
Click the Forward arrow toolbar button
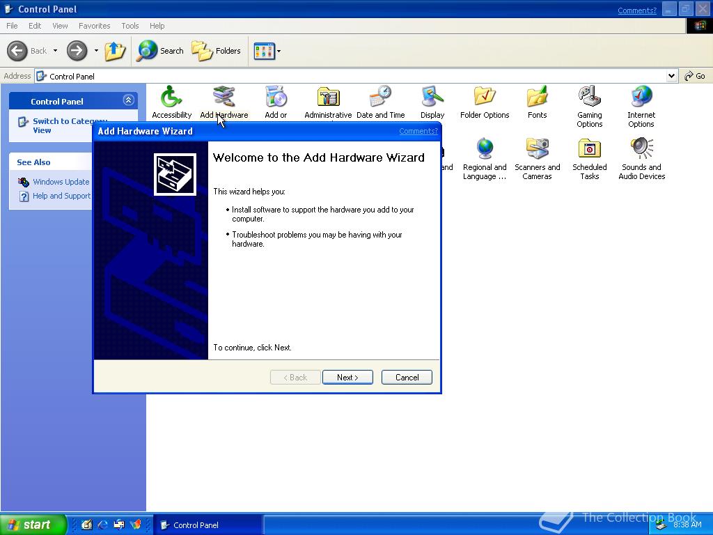click(x=77, y=50)
